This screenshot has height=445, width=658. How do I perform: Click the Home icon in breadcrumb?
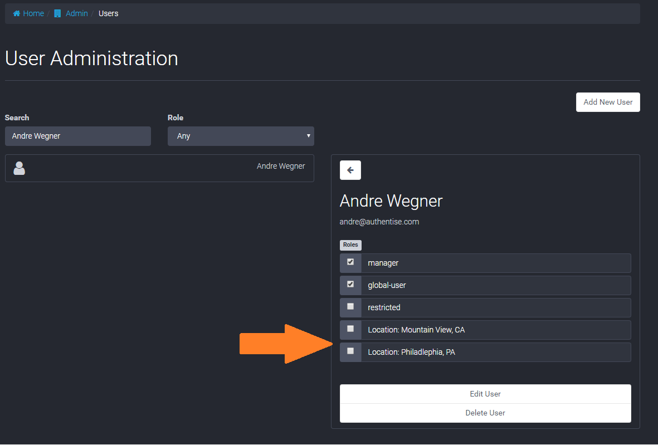(x=17, y=13)
